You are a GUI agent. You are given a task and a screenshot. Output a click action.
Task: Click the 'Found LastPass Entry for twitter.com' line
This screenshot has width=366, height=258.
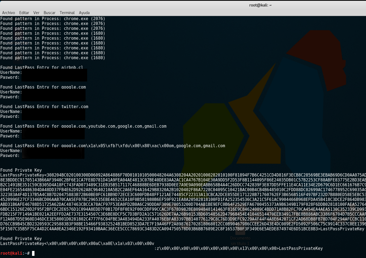click(x=44, y=107)
